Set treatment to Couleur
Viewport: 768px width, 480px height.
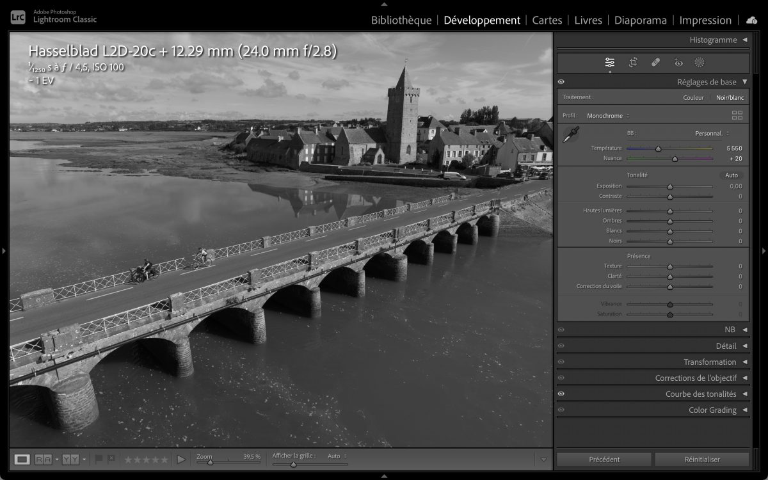point(693,97)
